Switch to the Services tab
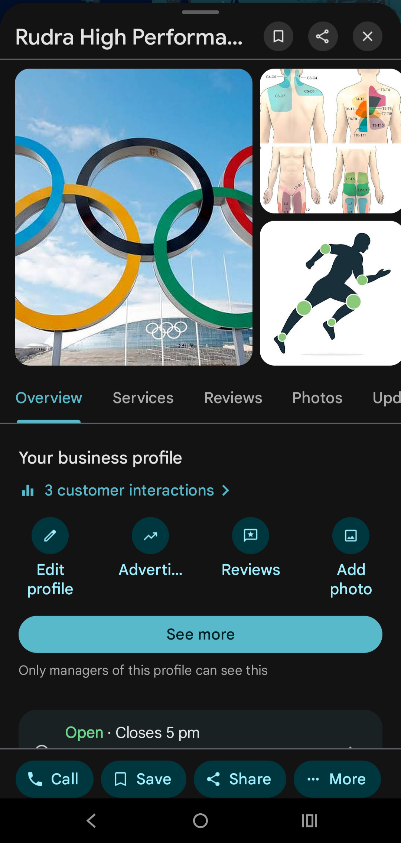Viewport: 401px width, 843px height. pos(143,398)
